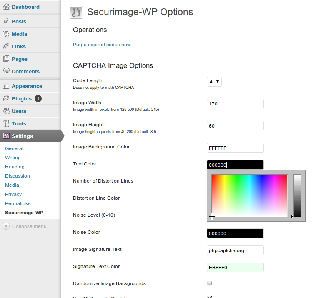Click the Image Width input field
This screenshot has height=298, width=316.
235,103
